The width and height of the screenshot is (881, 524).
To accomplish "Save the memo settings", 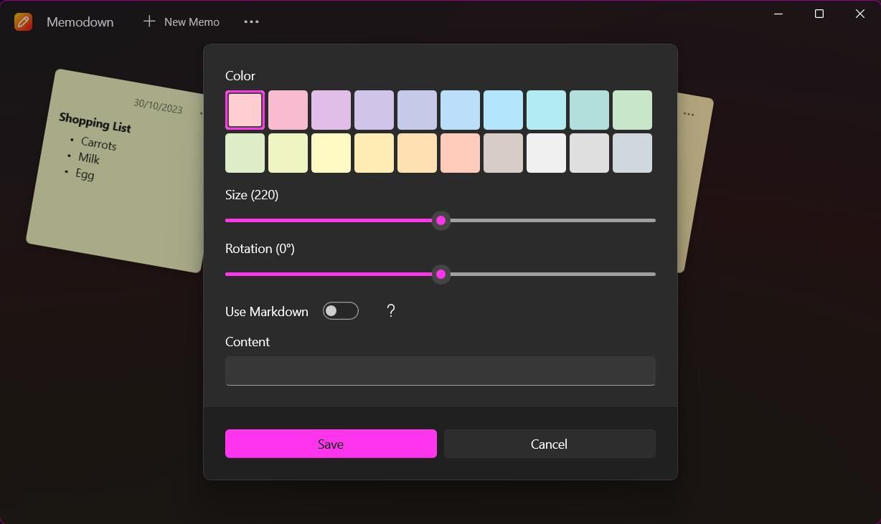I will 330,444.
